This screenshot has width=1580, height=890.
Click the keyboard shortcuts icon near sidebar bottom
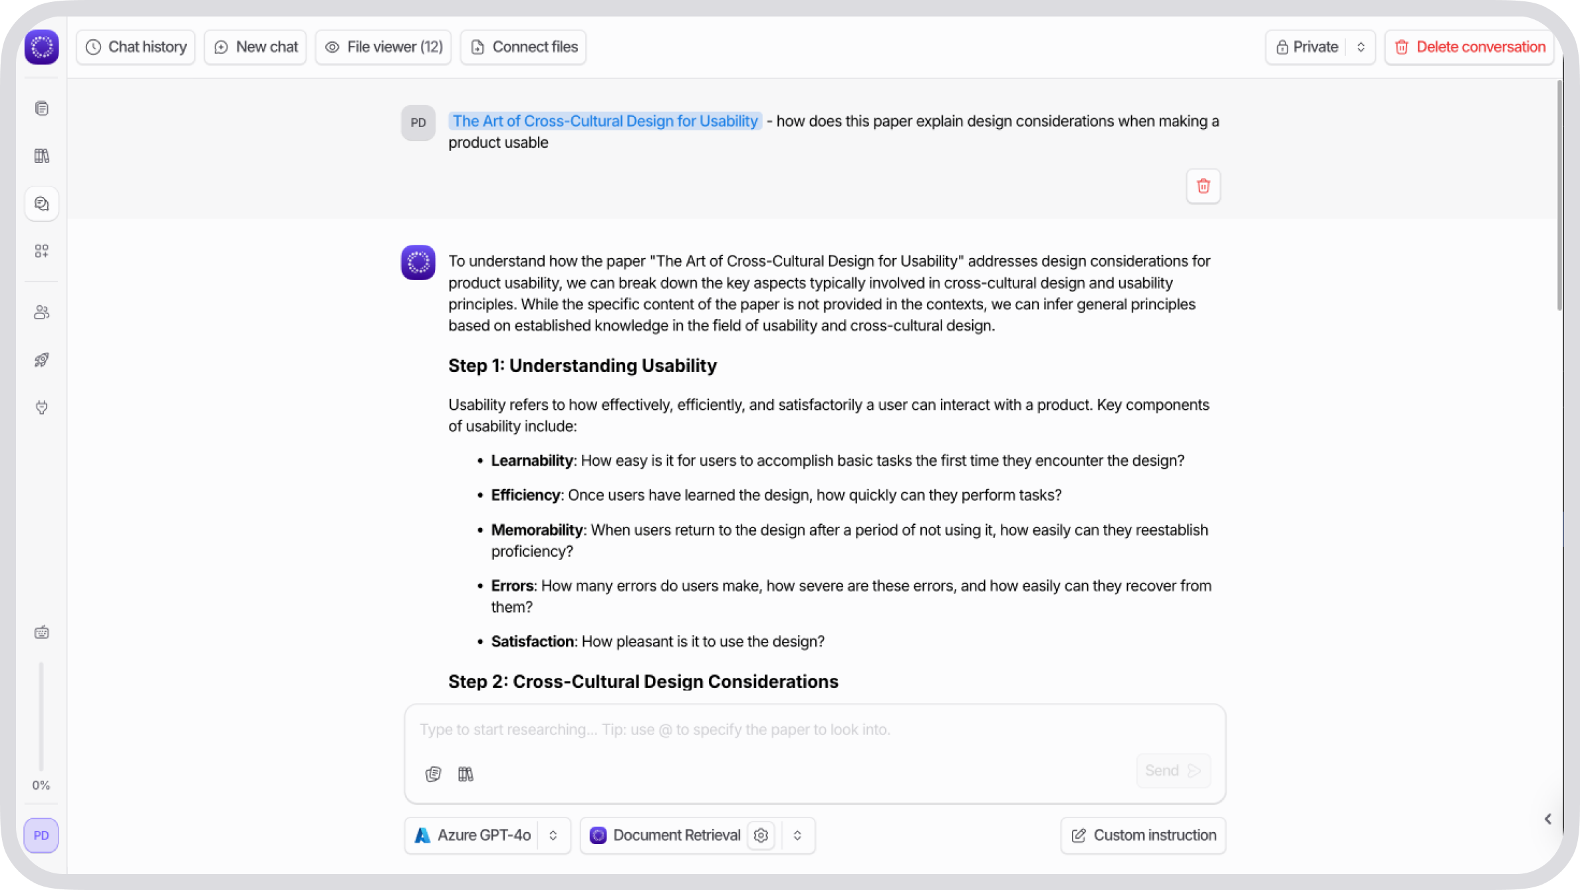pyautogui.click(x=41, y=632)
